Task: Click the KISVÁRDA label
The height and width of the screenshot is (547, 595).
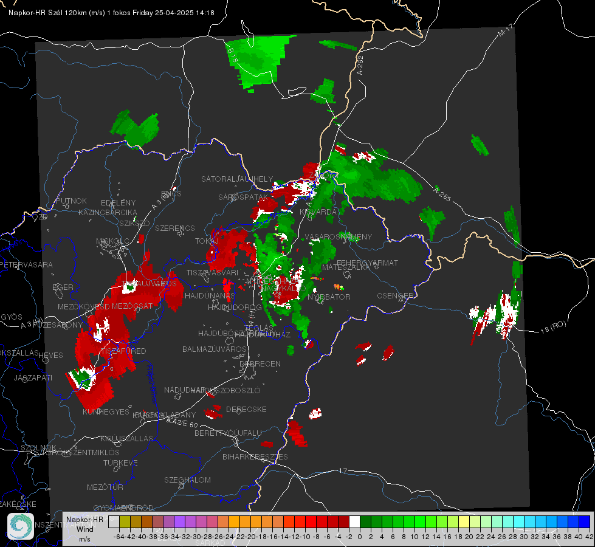Action: click(318, 212)
